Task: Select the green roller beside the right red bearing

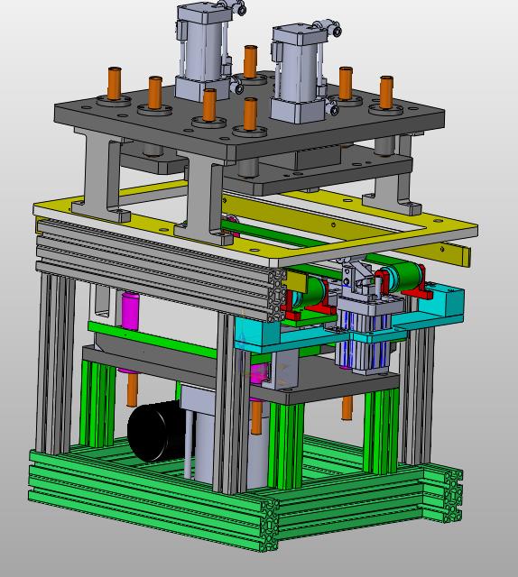Action: pos(403,277)
